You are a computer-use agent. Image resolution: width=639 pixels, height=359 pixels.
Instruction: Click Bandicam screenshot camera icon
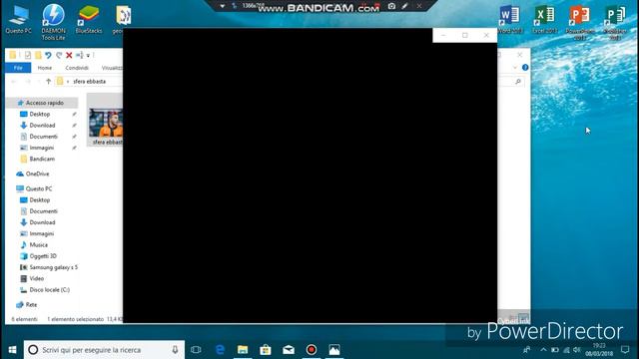tap(391, 6)
